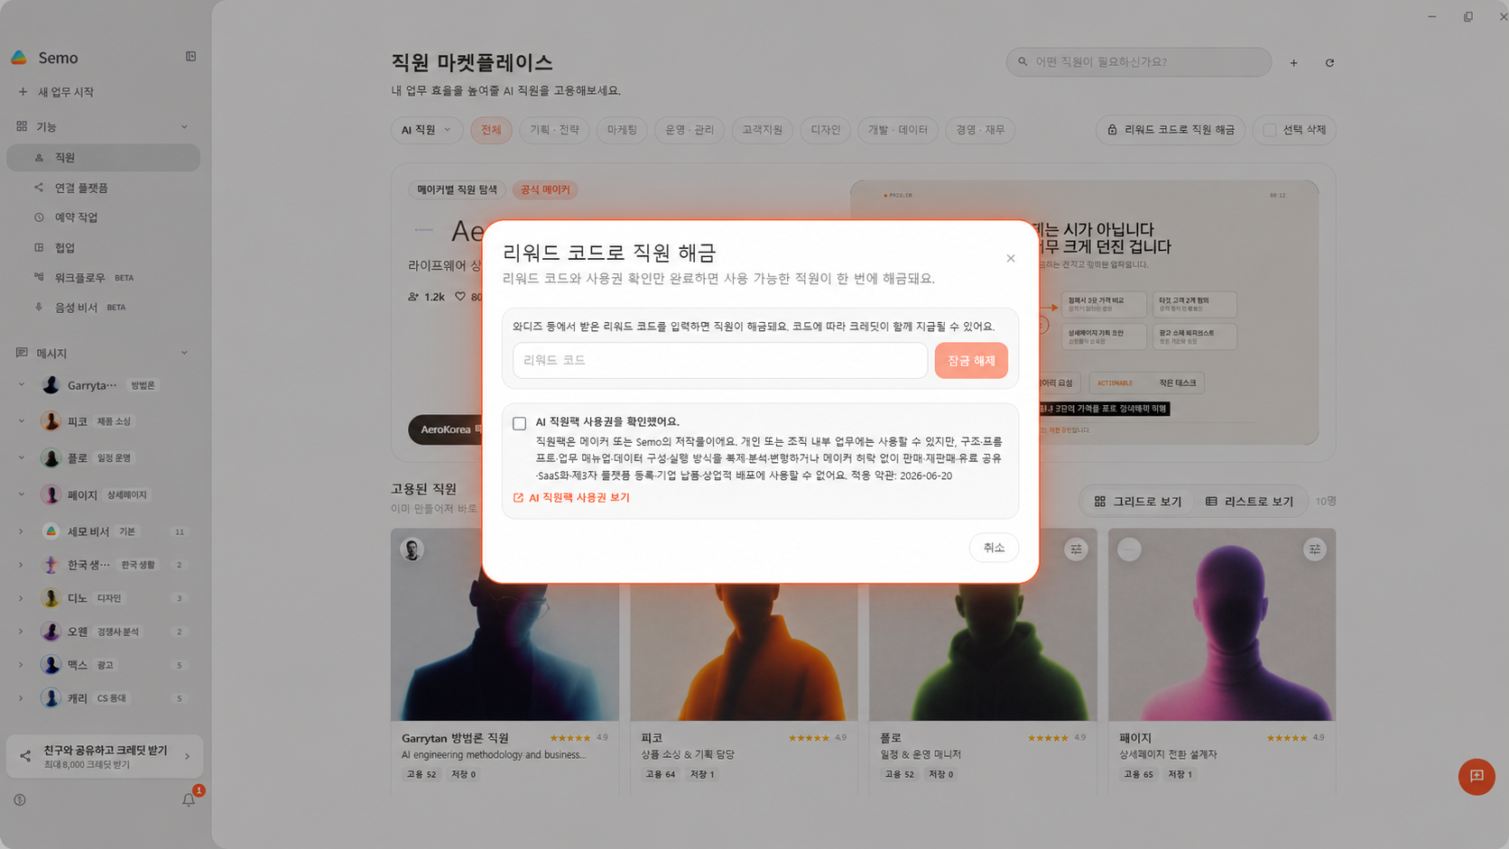Select the 기획 · 전략 category tab
The height and width of the screenshot is (849, 1509).
(554, 130)
